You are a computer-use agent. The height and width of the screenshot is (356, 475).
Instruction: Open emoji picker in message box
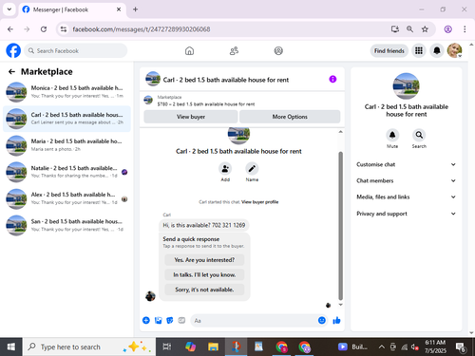(322, 320)
